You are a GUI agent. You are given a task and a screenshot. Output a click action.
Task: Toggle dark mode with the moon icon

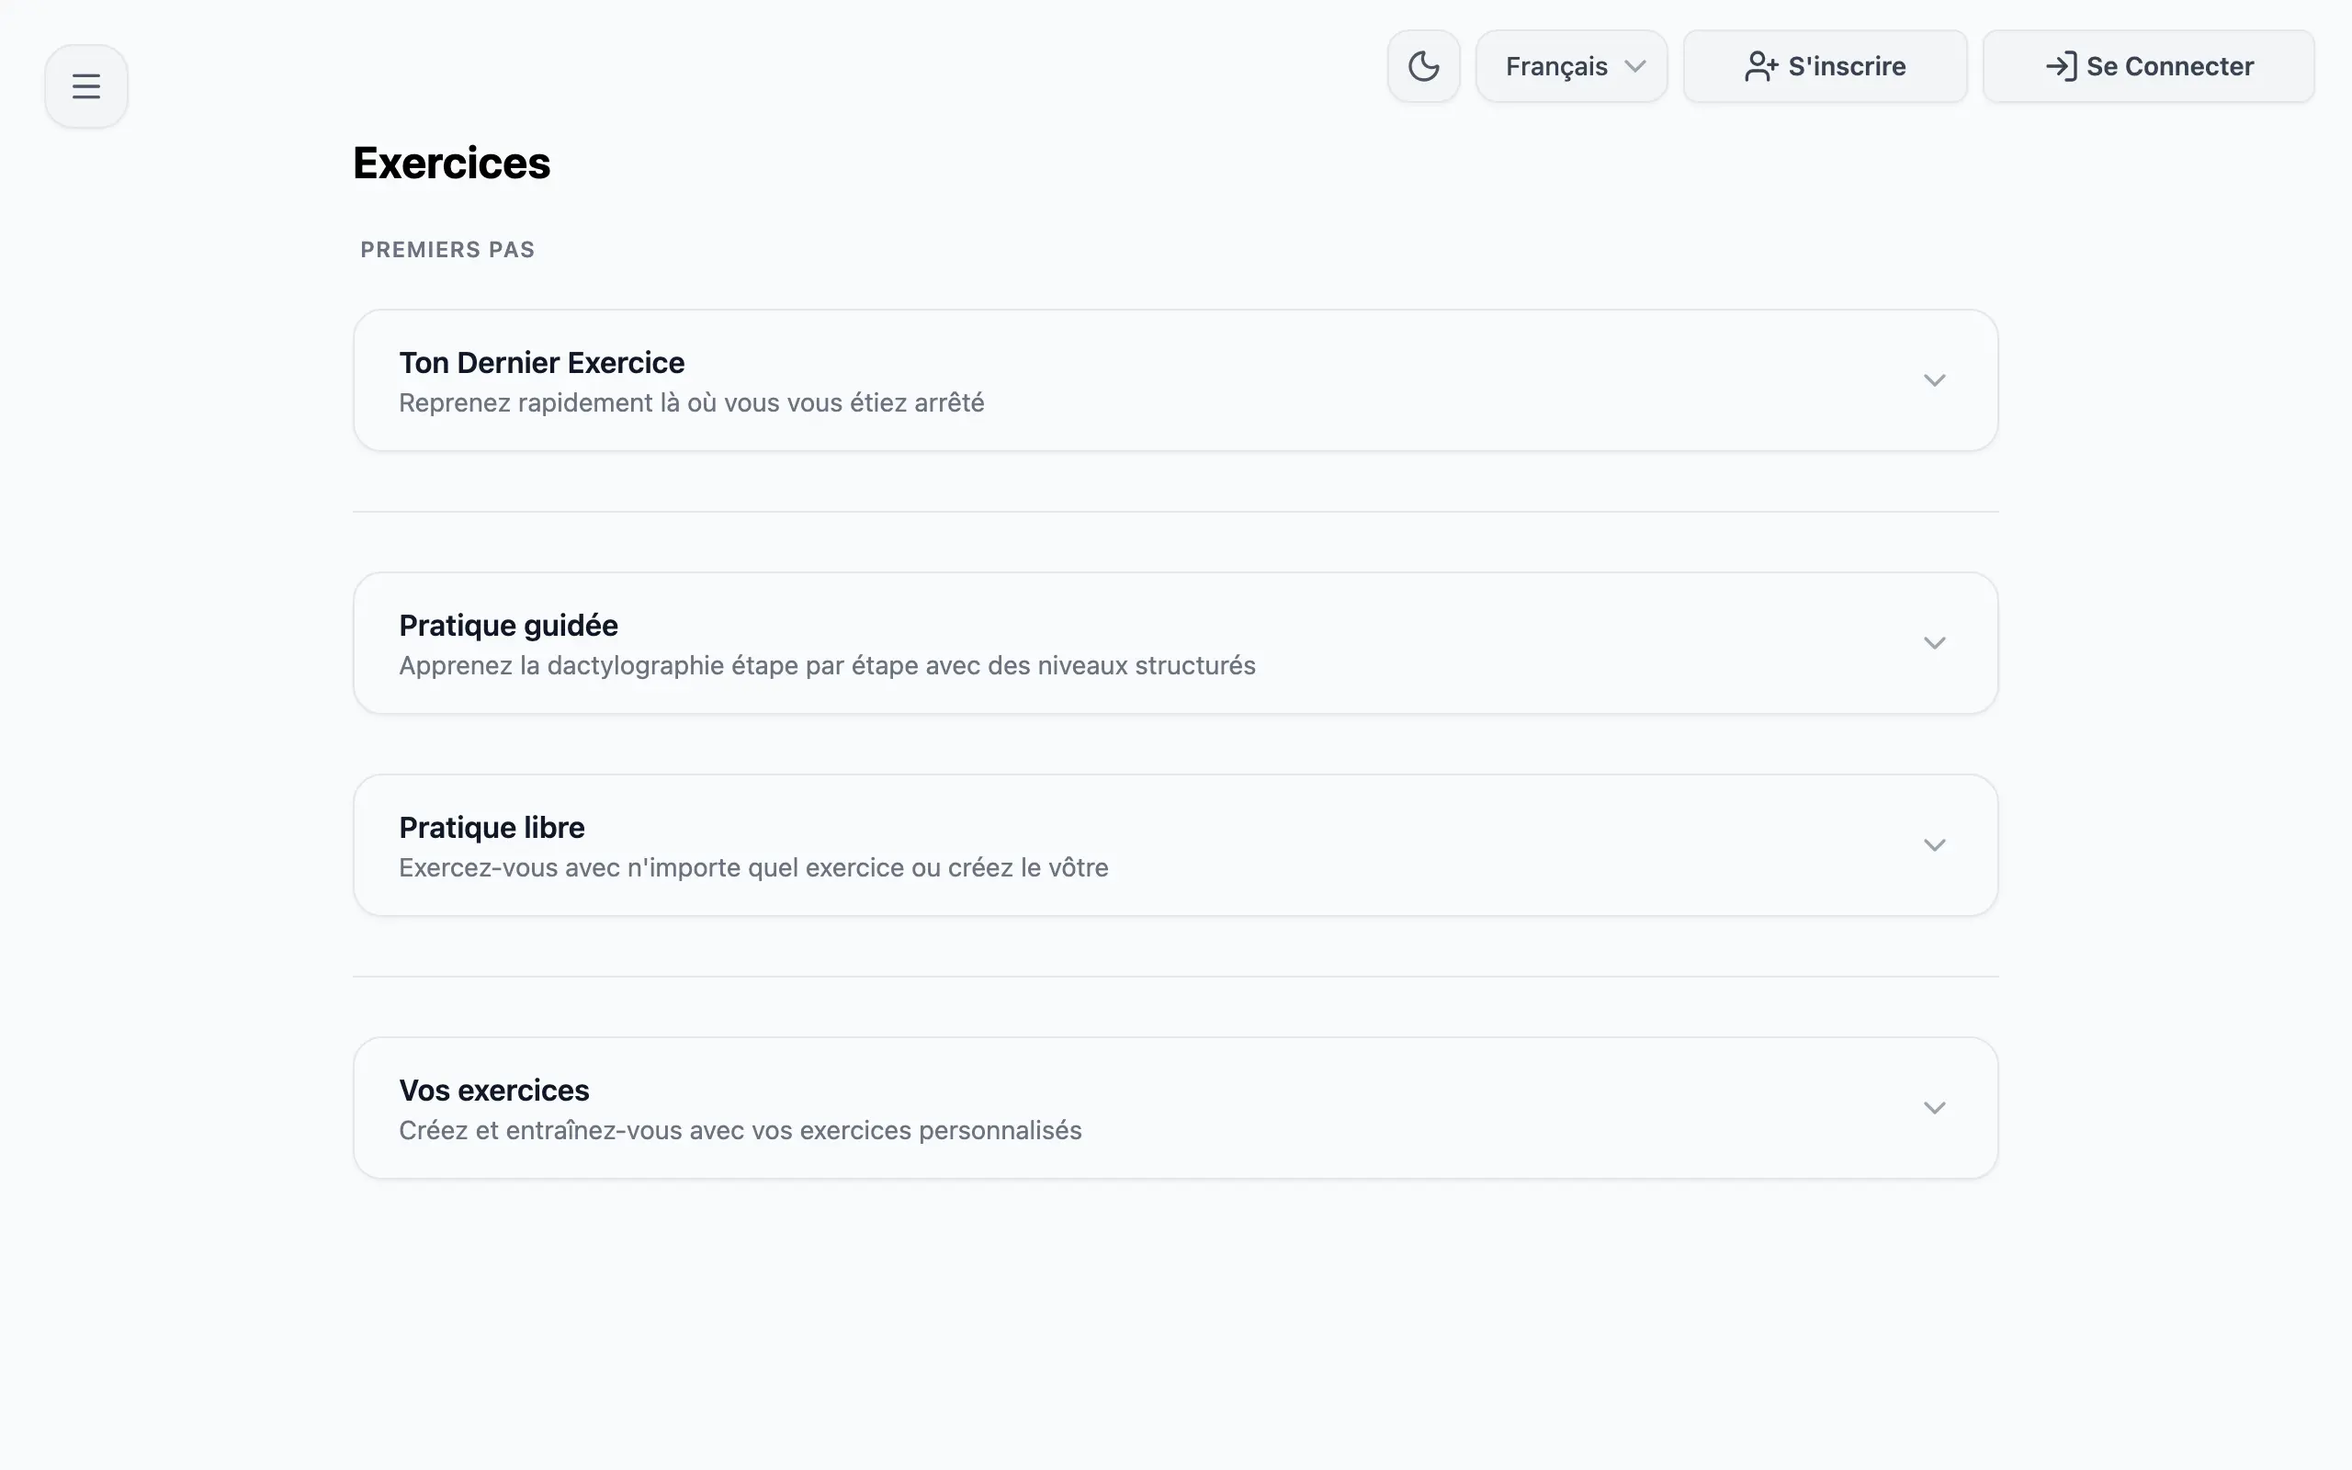tap(1423, 65)
